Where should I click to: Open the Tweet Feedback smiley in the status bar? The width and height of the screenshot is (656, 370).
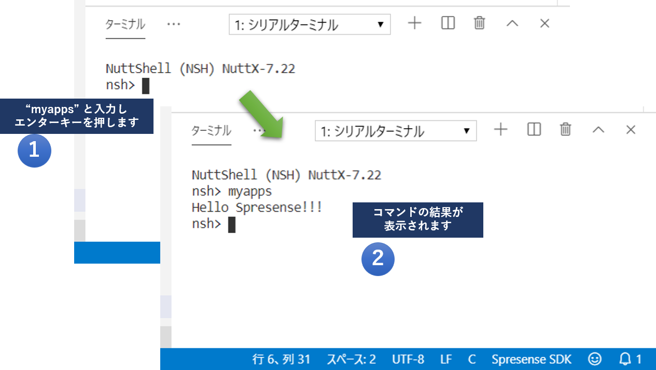[594, 359]
